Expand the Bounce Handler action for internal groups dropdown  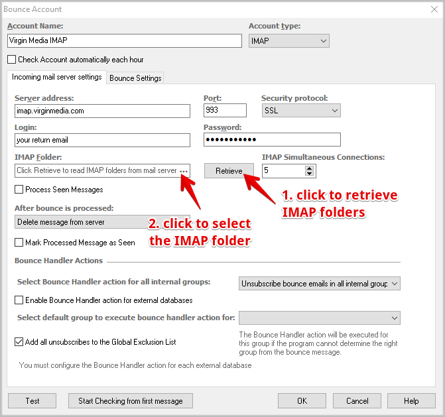tap(320, 283)
